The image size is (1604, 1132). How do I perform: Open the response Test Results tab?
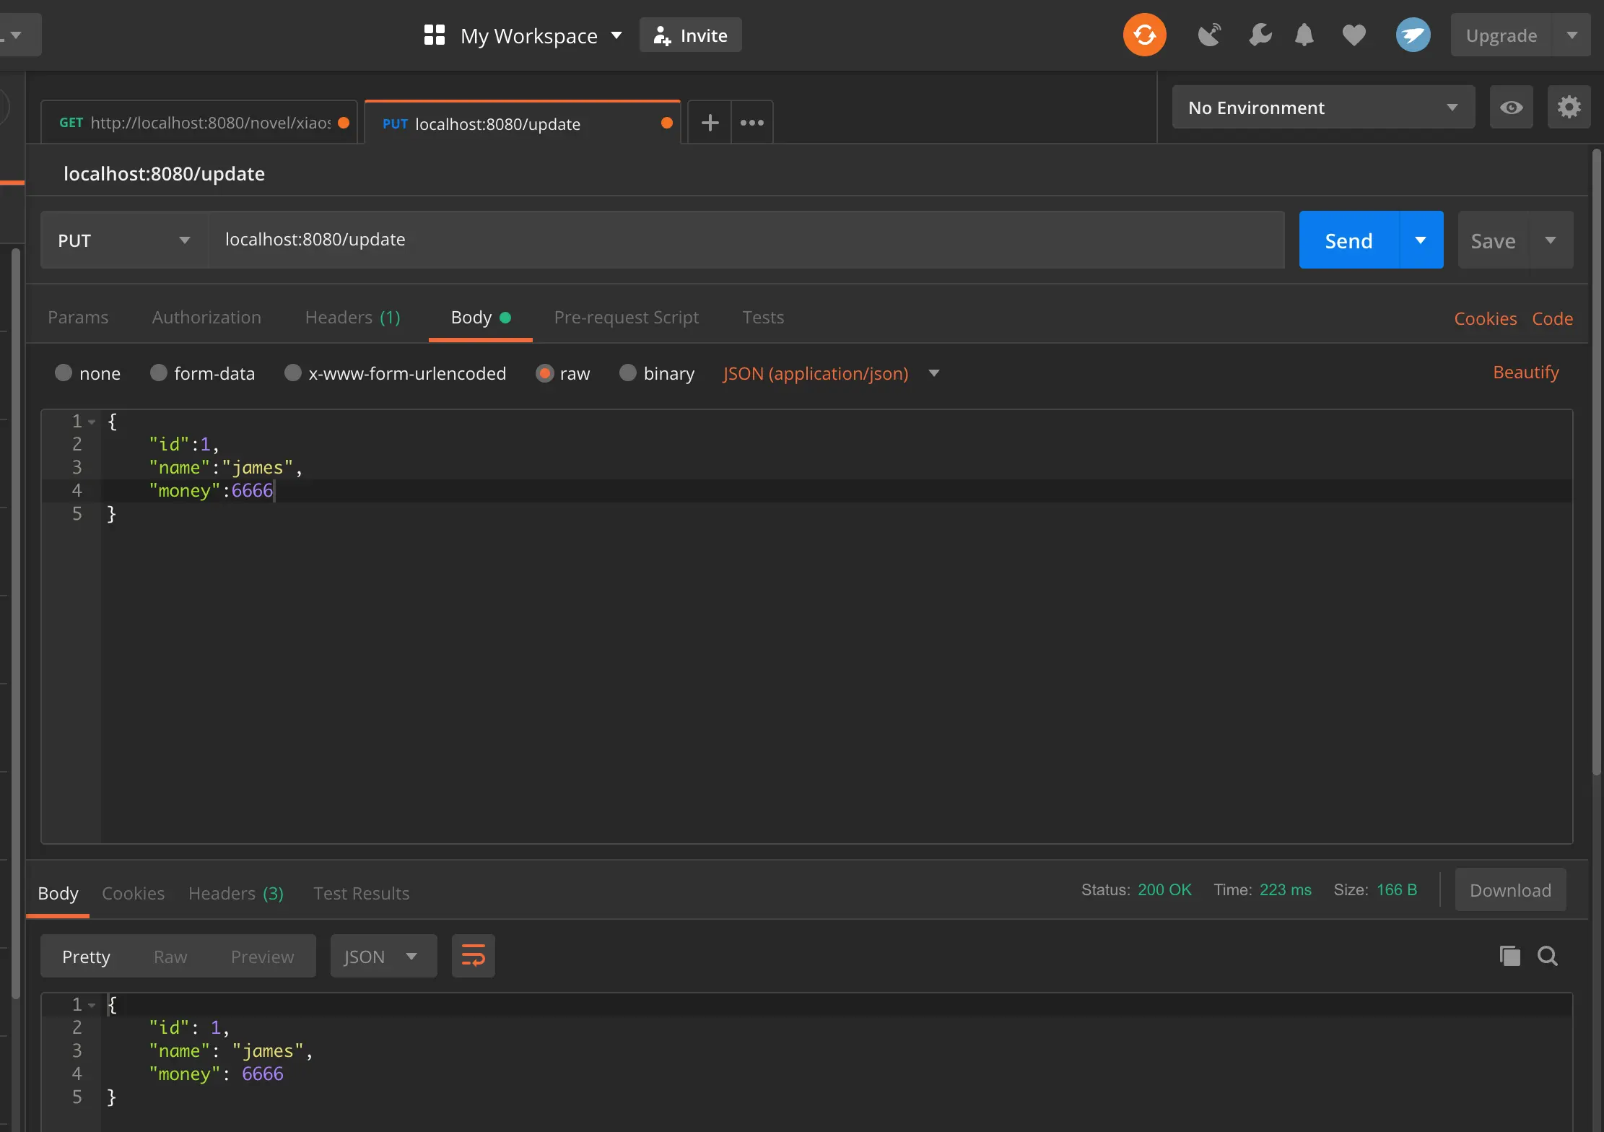point(361,894)
